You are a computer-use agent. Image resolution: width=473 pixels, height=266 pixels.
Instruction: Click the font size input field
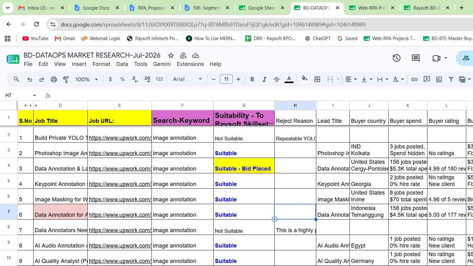pyautogui.click(x=226, y=79)
